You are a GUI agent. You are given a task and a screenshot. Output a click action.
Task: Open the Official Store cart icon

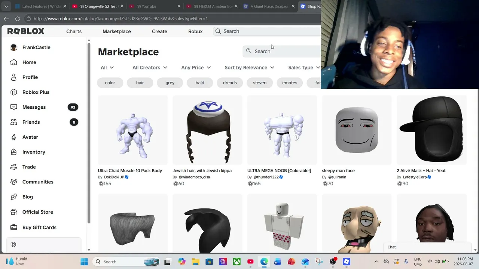pyautogui.click(x=14, y=212)
